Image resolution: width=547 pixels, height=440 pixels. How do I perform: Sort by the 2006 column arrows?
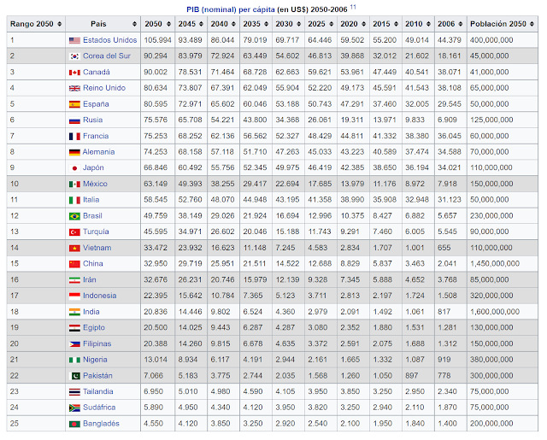[x=461, y=24]
